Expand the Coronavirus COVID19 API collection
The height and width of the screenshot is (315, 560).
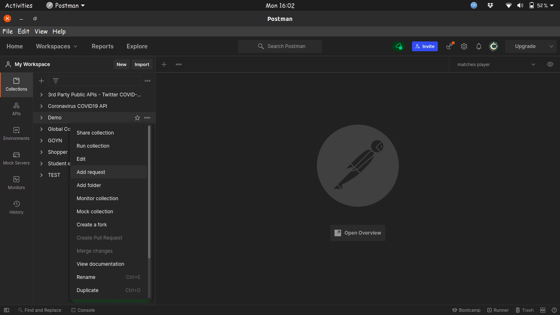[x=41, y=106]
